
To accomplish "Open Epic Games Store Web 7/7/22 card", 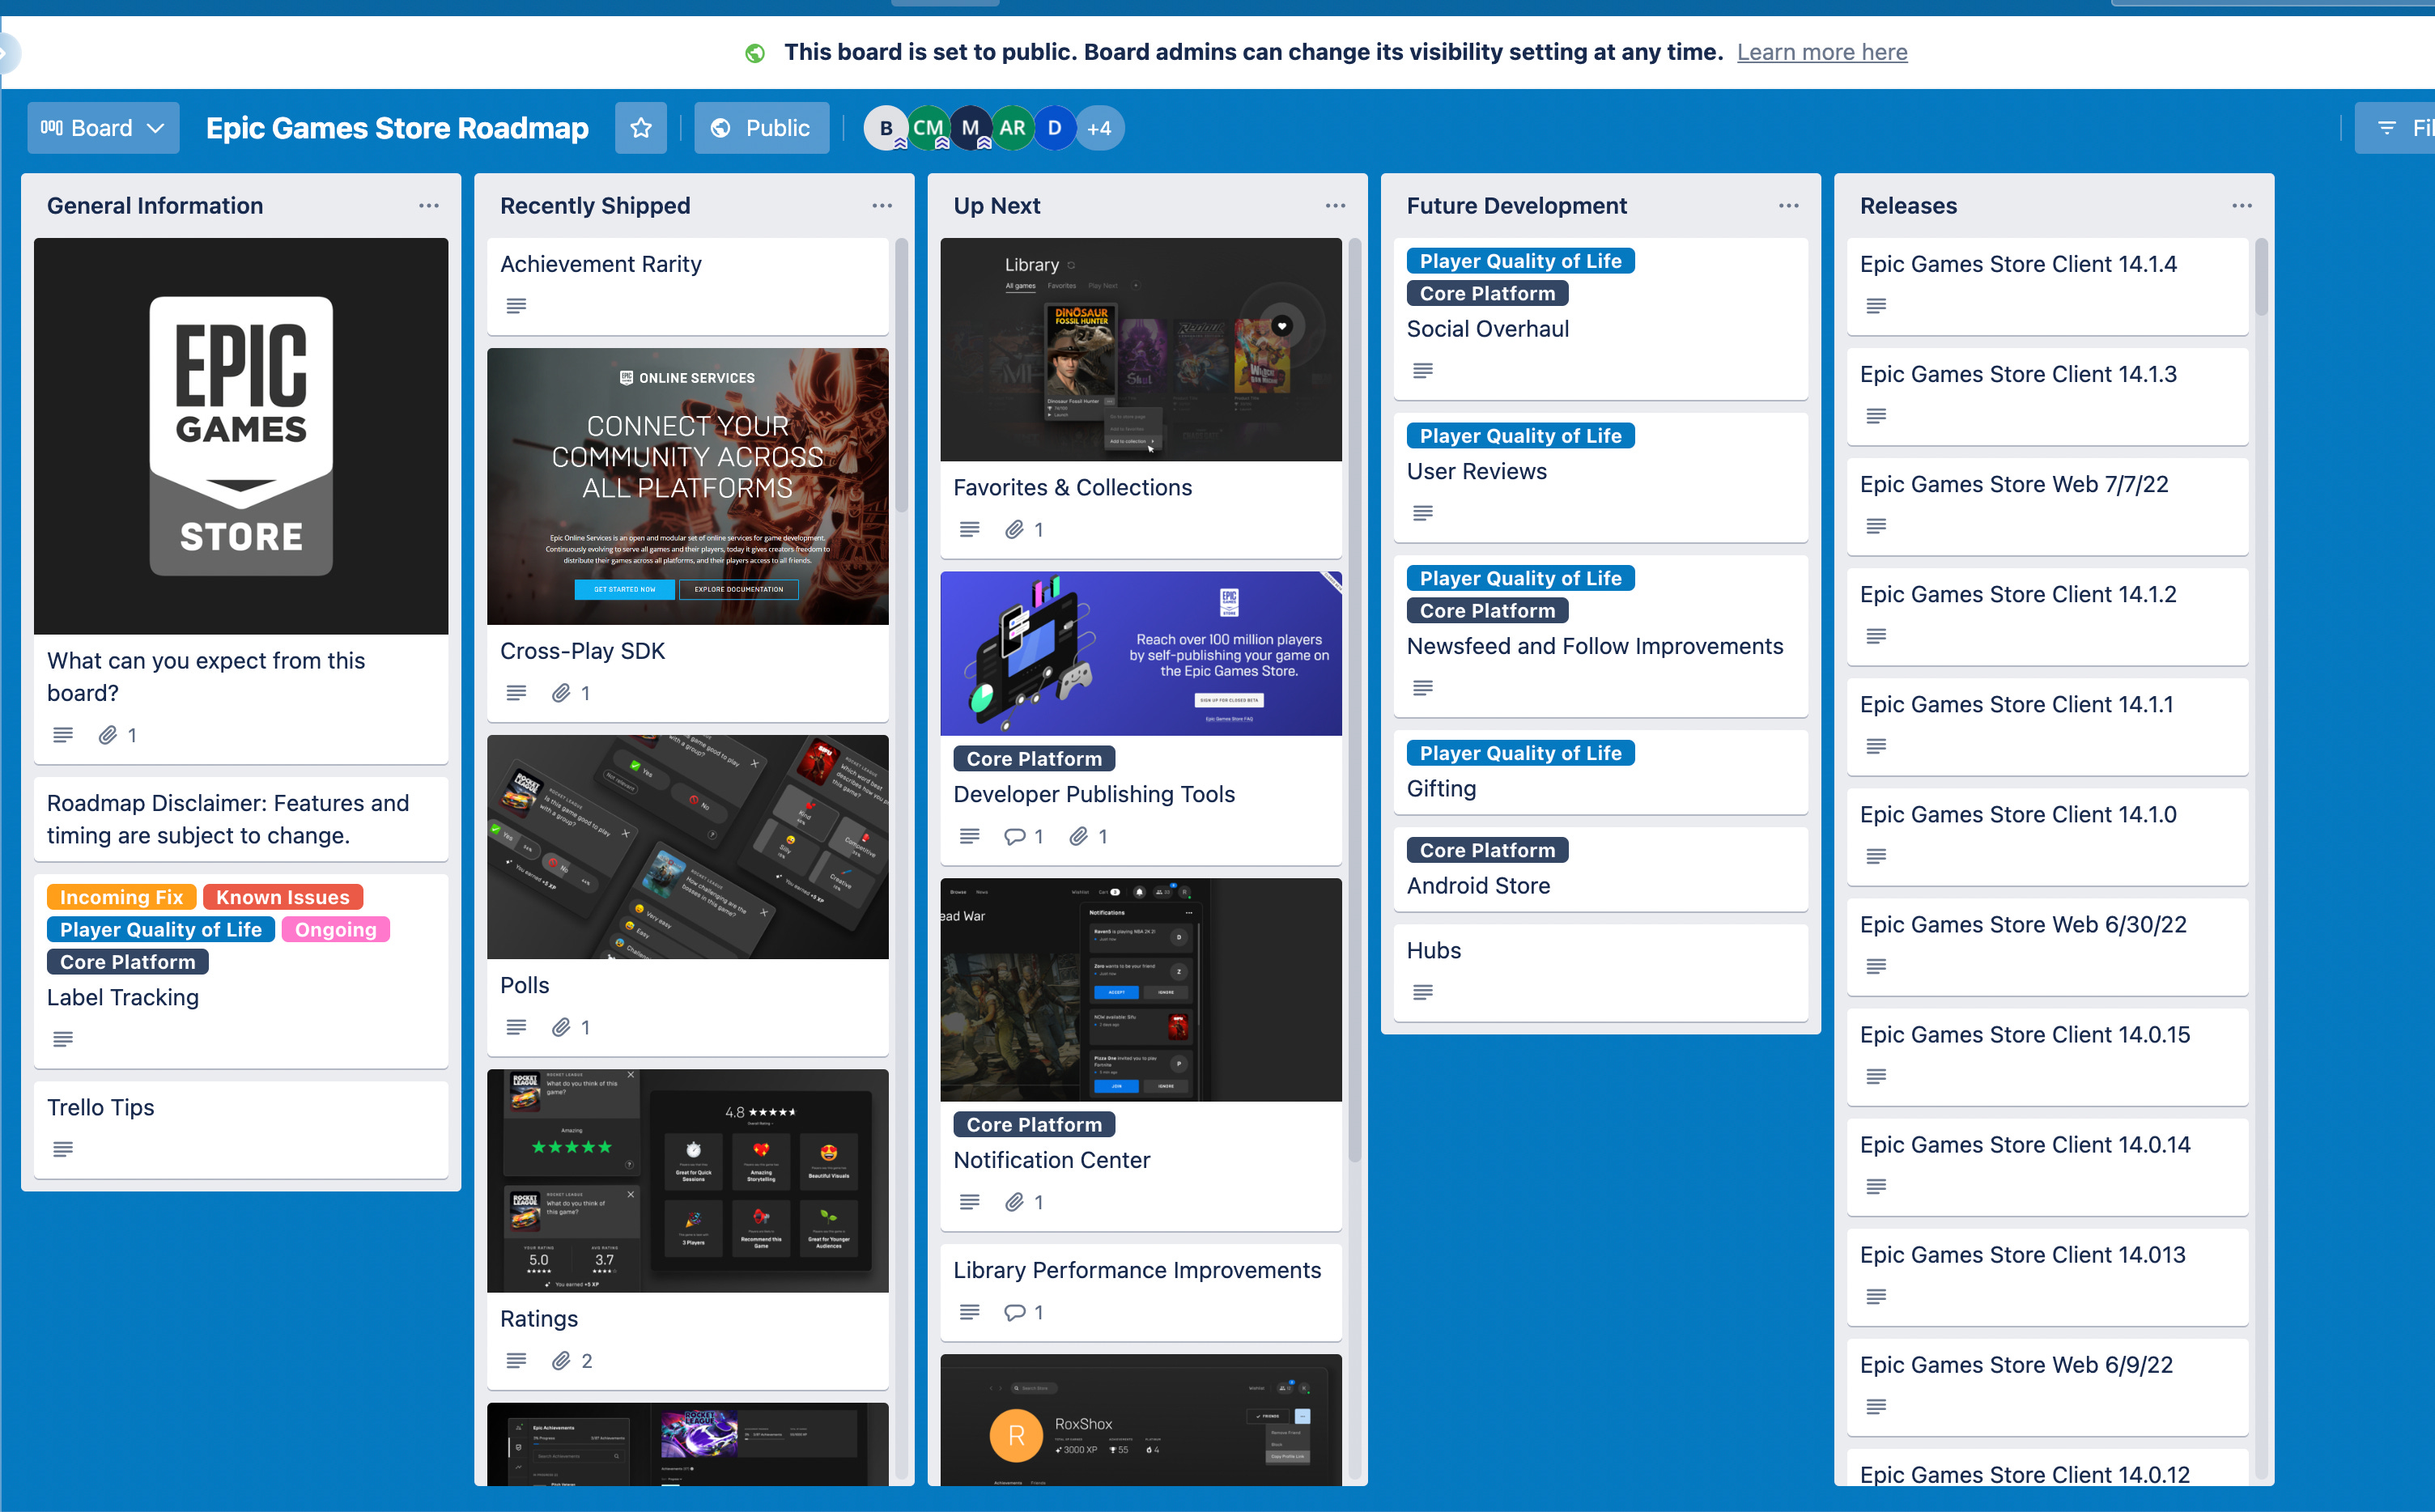I will pyautogui.click(x=2047, y=506).
